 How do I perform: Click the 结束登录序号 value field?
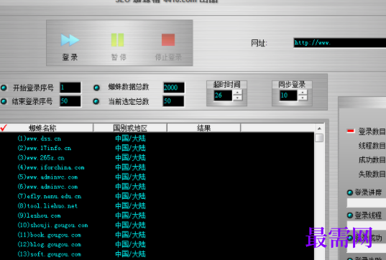coord(70,101)
